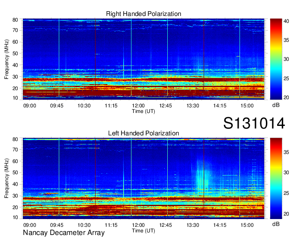Click the Right Handed Polarization title
294x238 pixels.
pos(144,14)
